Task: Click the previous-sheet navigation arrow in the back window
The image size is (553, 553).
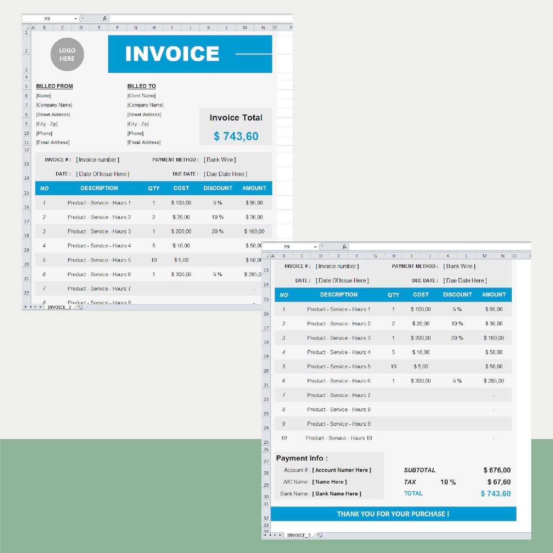Action: pos(270,534)
